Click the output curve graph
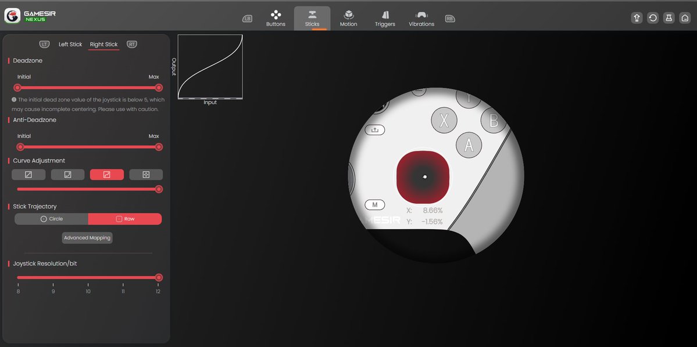Image resolution: width=697 pixels, height=347 pixels. [210, 67]
